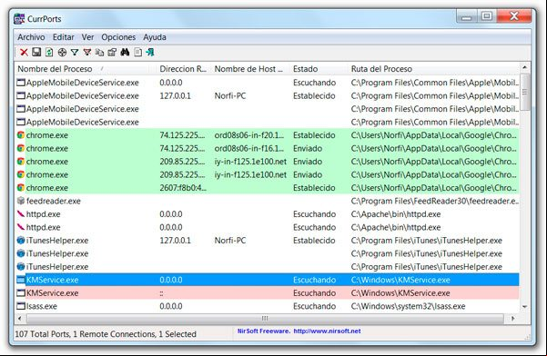Click the green refresh page icon
547x356 pixels.
49,52
